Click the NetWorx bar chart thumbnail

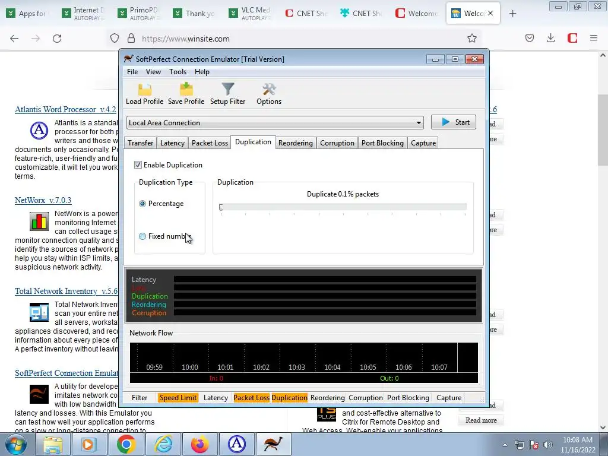click(39, 221)
